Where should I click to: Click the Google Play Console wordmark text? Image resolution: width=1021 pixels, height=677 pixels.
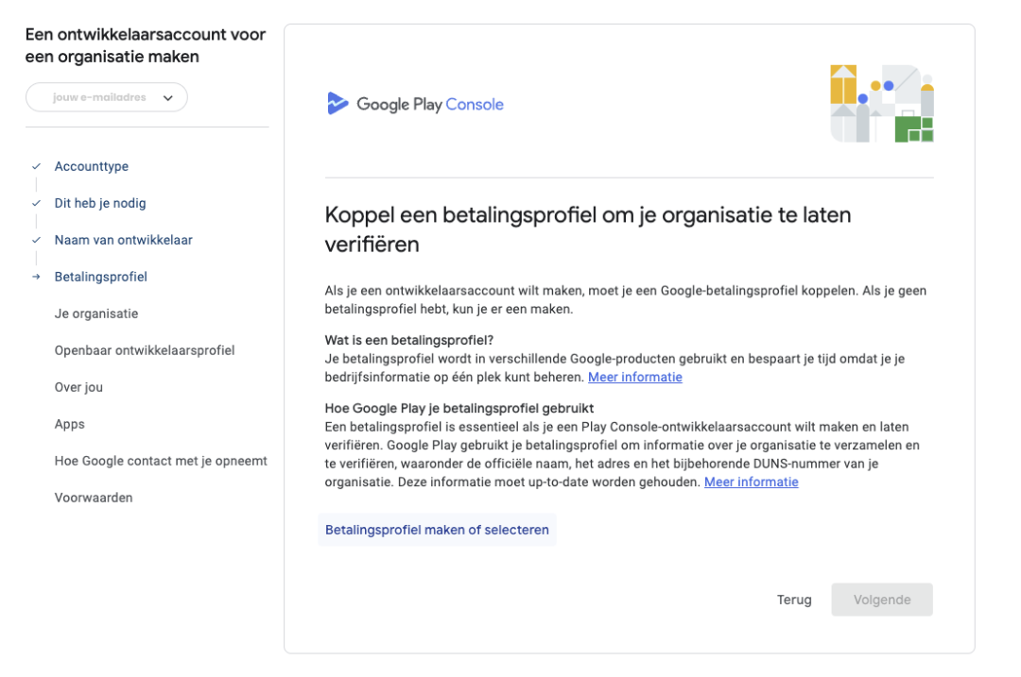pyautogui.click(x=430, y=104)
